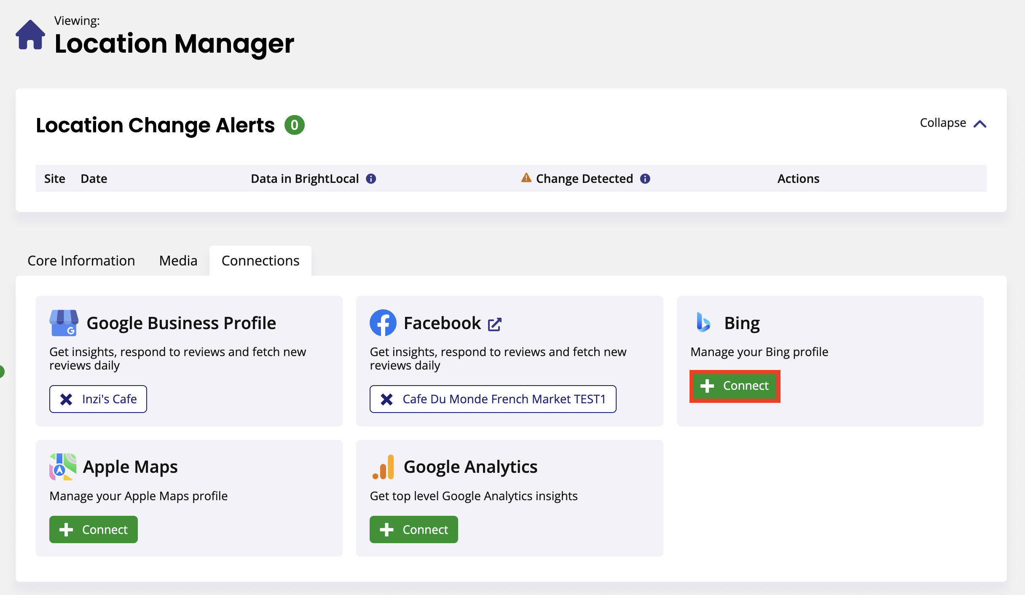
Task: Click the Change Detected column header
Action: [x=584, y=179]
